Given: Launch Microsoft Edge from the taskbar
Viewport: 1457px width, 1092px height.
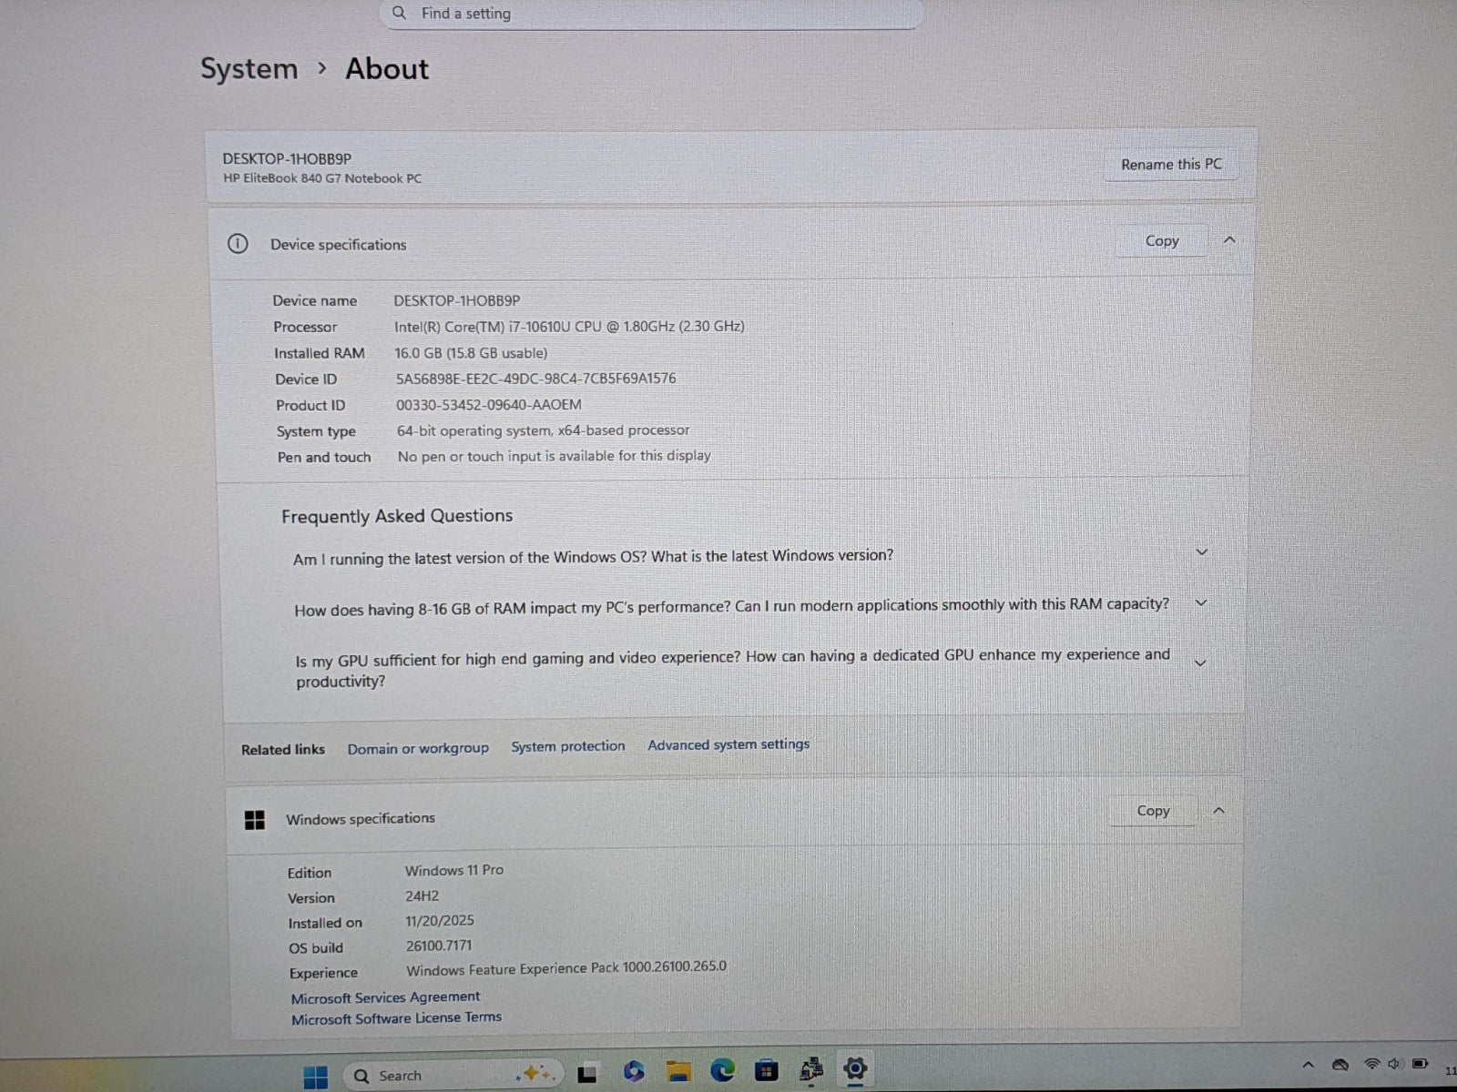Looking at the screenshot, I should coord(722,1071).
